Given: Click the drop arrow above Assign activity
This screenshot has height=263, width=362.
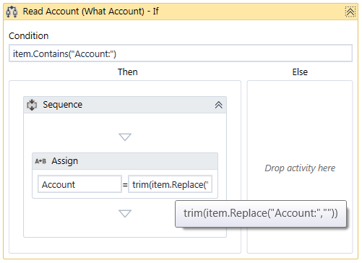Looking at the screenshot, I should point(125,137).
